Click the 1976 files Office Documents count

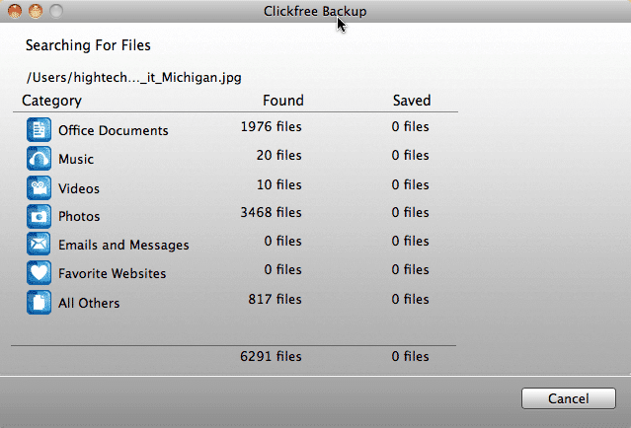(271, 126)
